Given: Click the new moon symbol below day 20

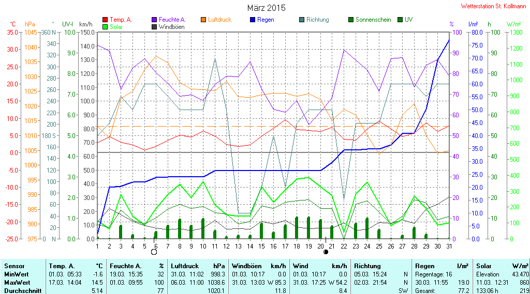Looking at the screenshot, I should point(326,252).
